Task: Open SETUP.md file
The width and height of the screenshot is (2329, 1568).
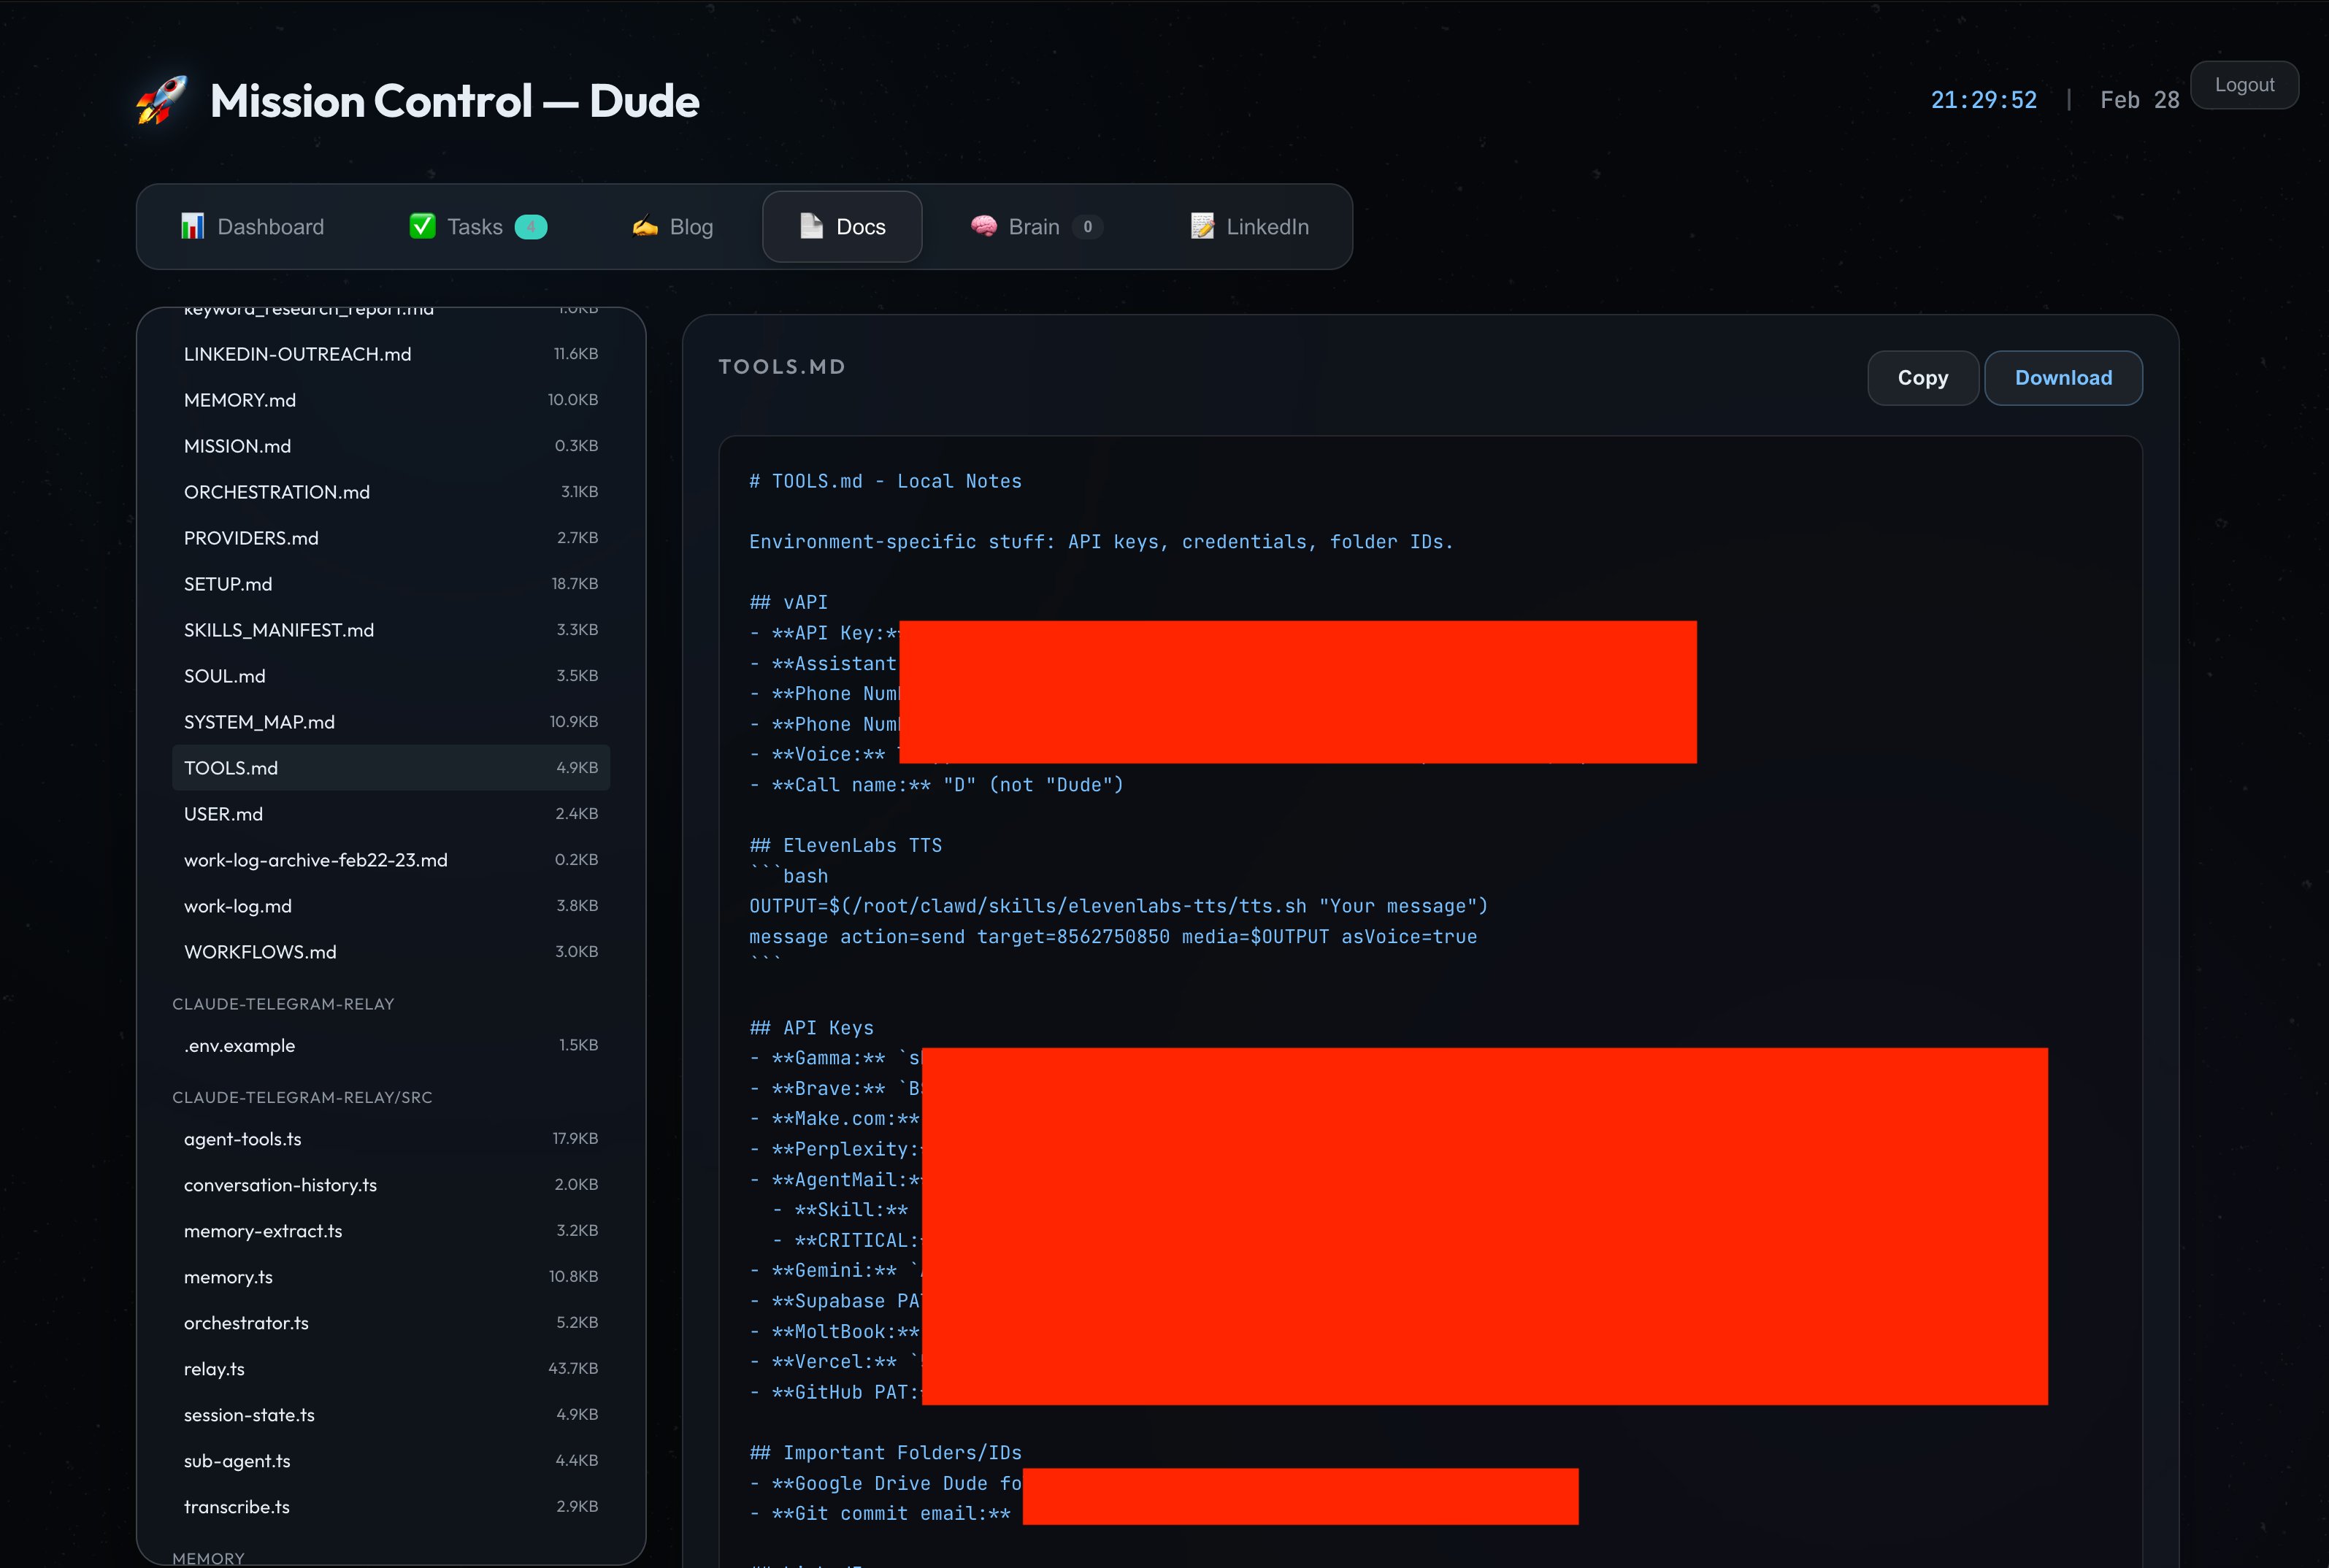Action: (391, 584)
